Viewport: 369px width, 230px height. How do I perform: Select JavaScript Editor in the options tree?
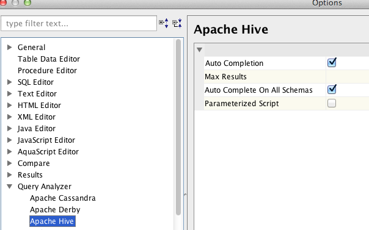tap(46, 140)
